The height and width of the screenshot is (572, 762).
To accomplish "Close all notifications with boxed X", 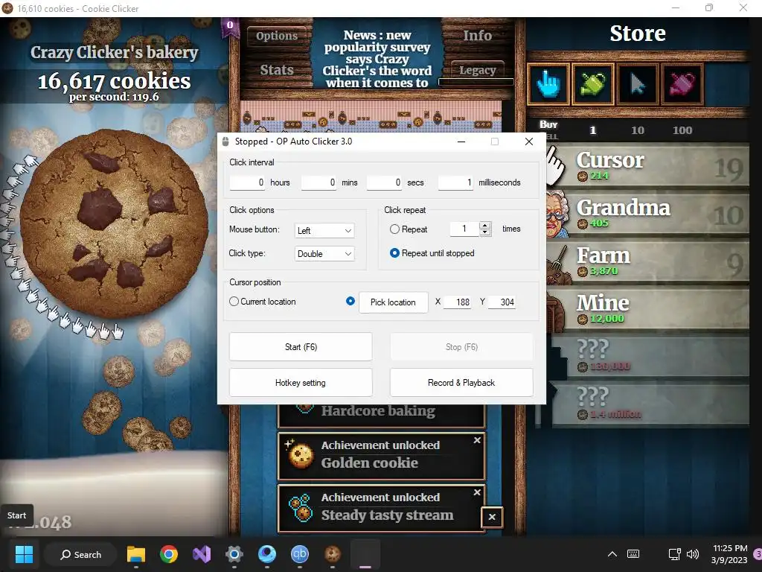I will (x=492, y=517).
